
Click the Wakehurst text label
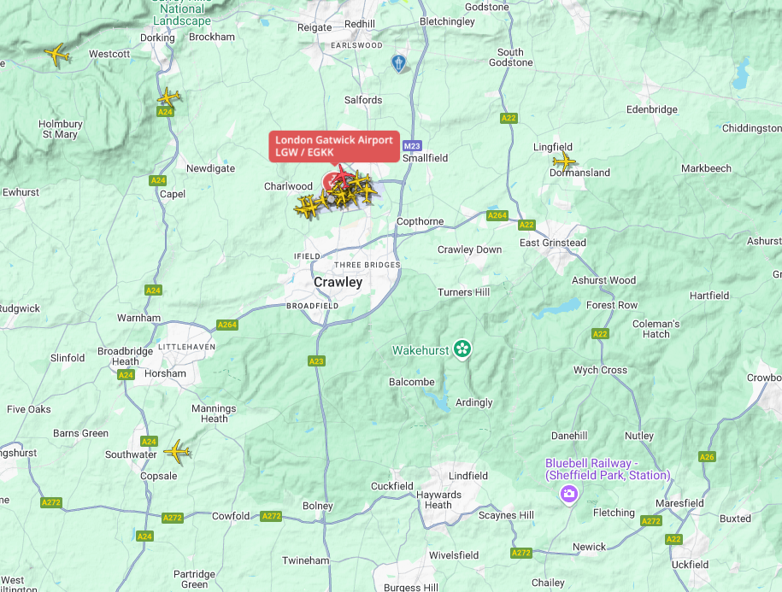click(420, 350)
